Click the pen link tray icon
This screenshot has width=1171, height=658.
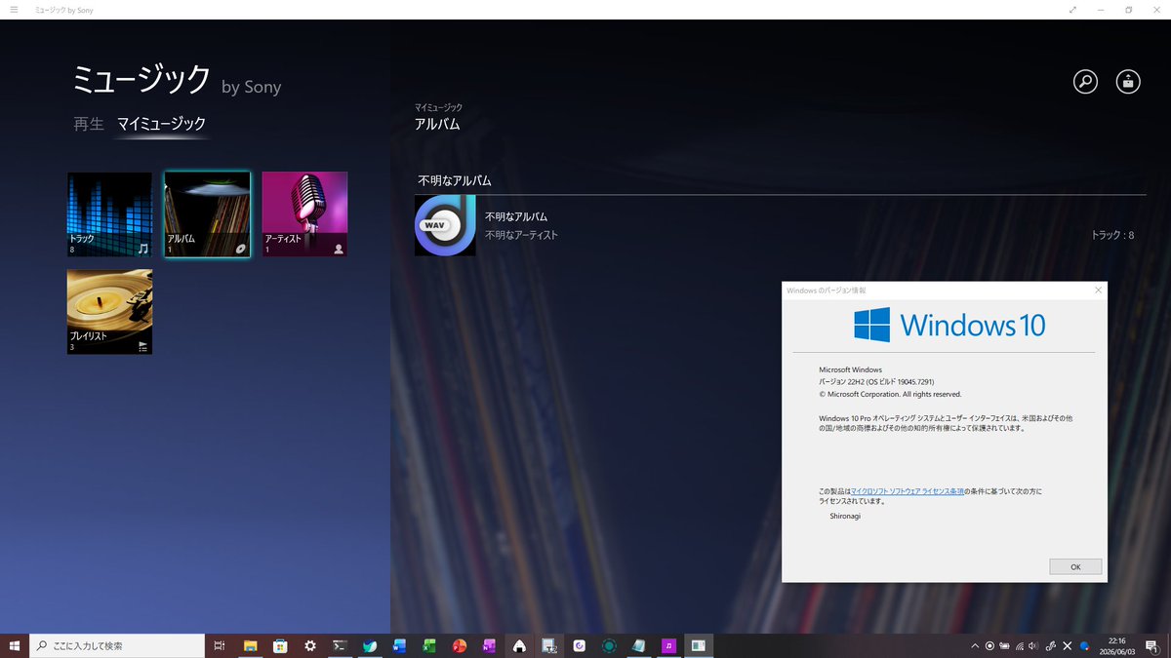(x=1051, y=645)
